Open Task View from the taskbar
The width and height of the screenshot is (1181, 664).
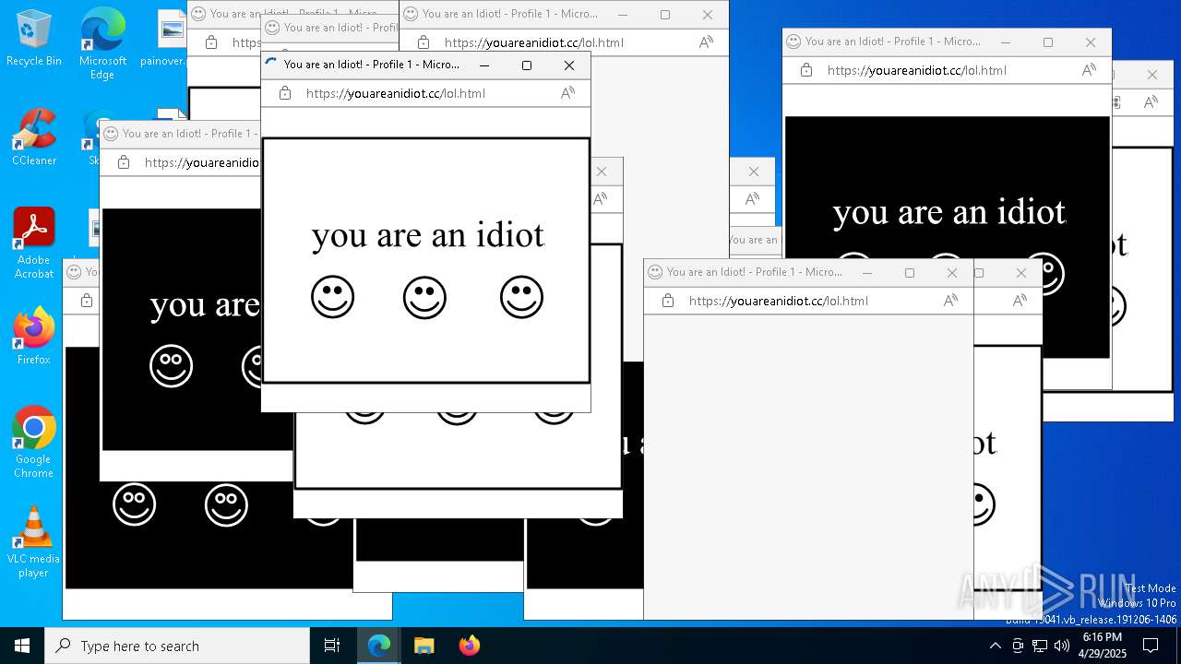point(332,646)
